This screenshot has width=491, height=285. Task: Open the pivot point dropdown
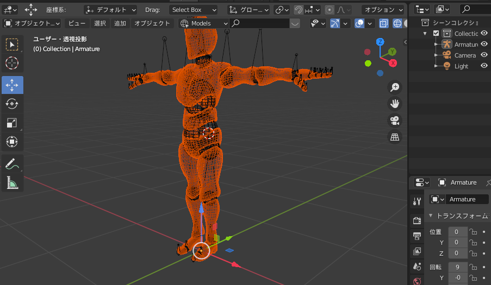(282, 10)
